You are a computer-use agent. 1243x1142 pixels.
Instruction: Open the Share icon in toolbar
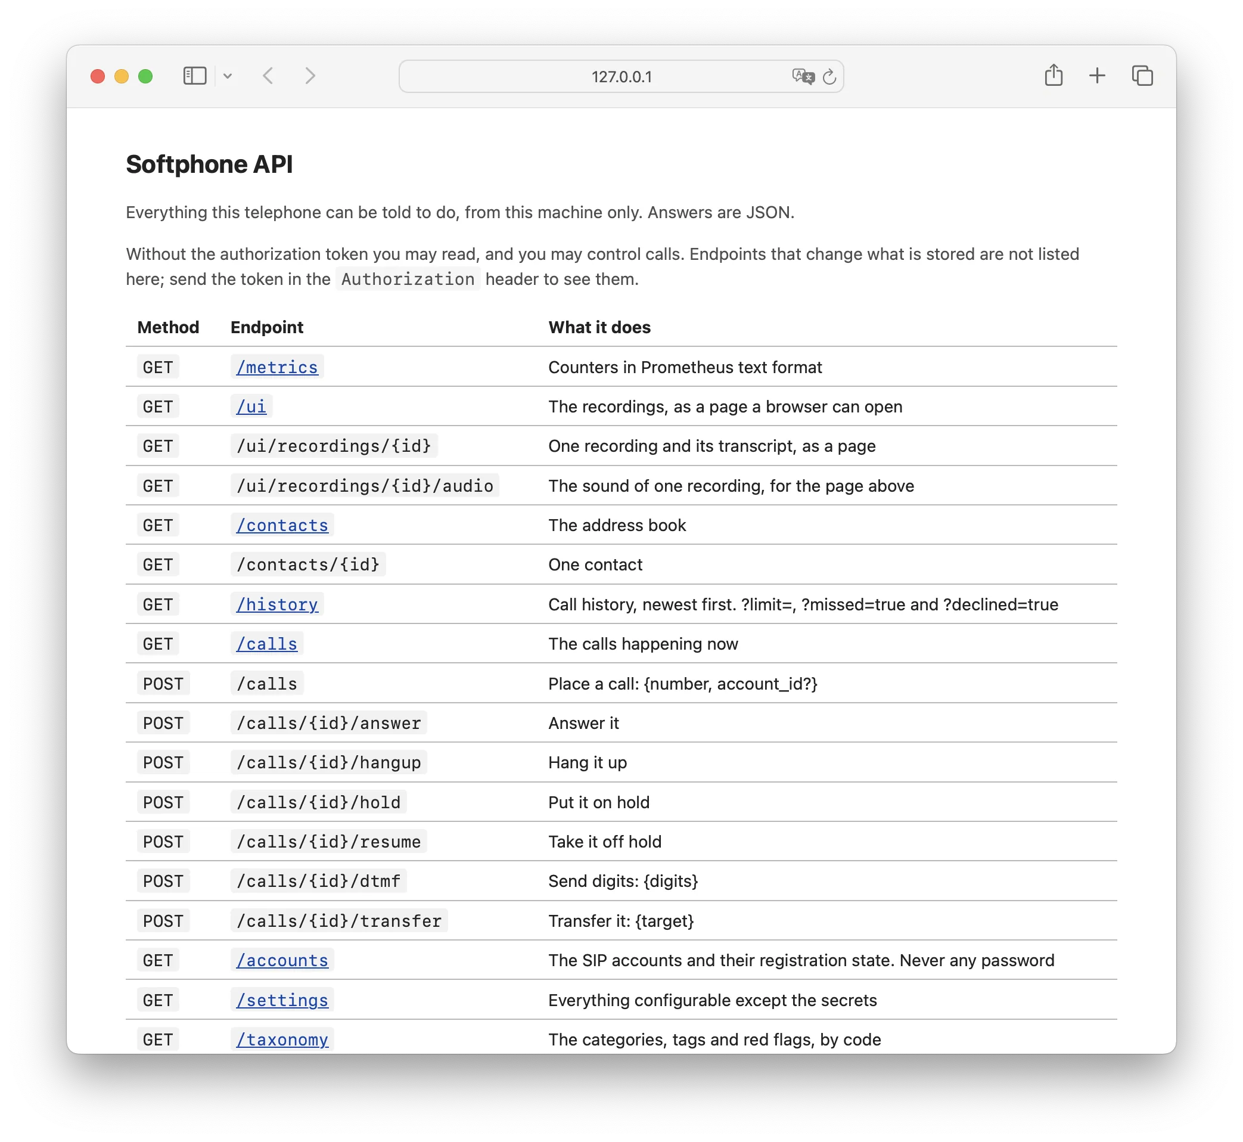pos(1054,75)
